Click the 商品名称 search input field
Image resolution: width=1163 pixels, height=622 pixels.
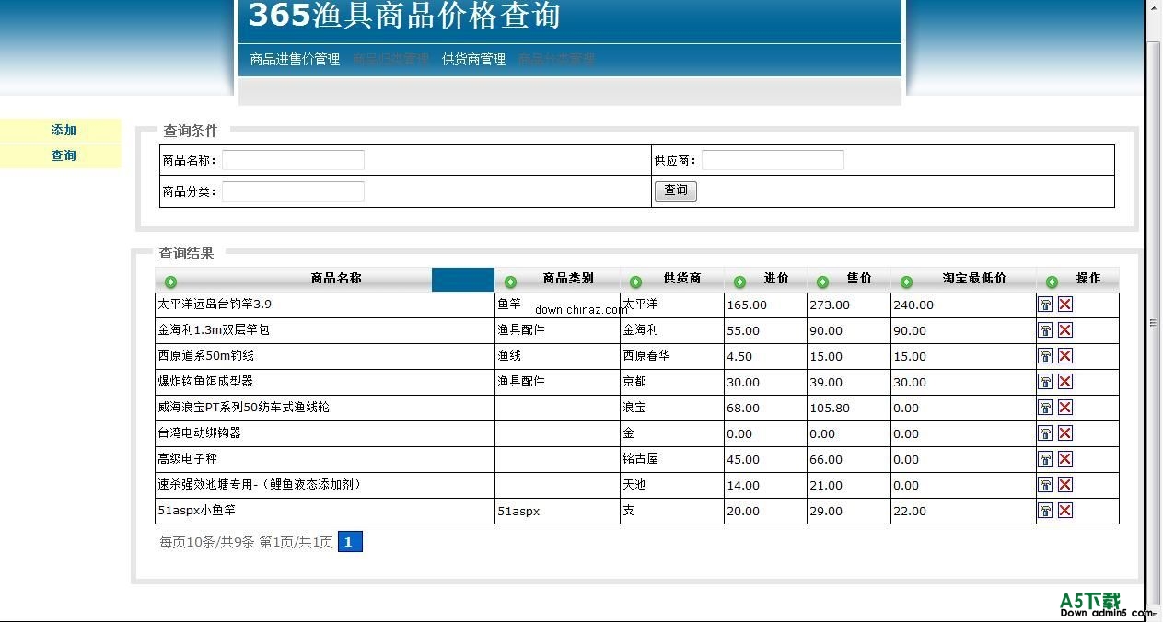coord(293,160)
